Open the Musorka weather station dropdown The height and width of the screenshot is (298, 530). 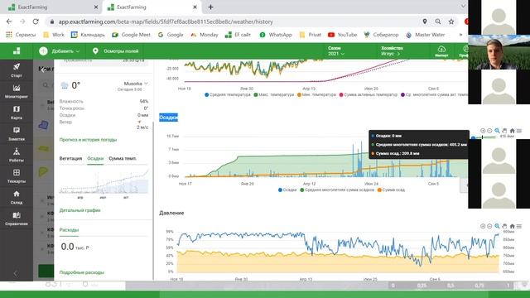(x=136, y=84)
